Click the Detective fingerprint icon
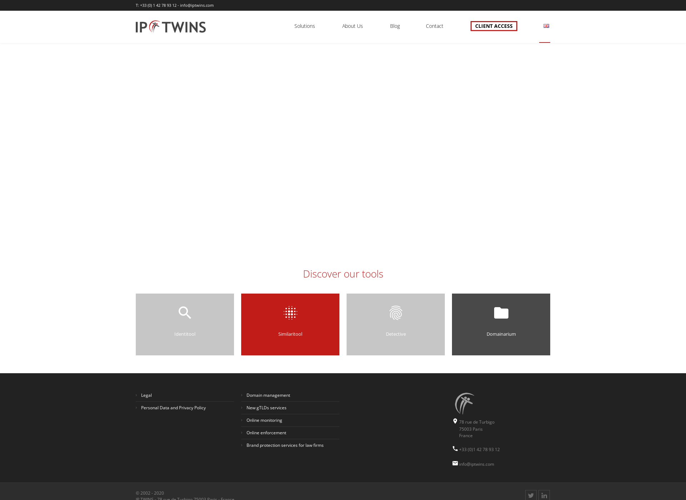 (396, 312)
